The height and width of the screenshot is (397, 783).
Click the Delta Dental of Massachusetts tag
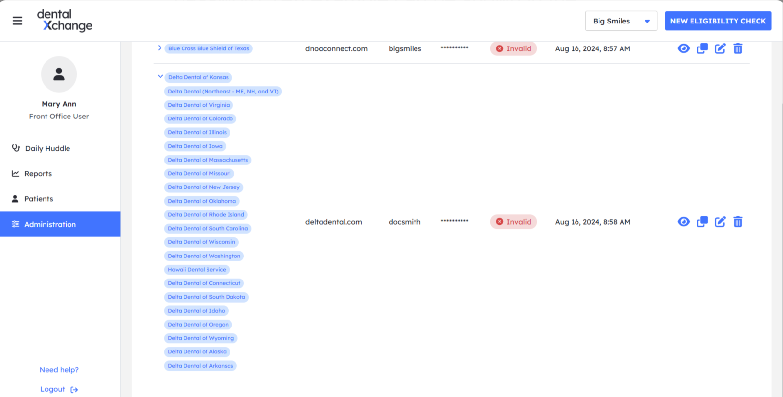click(208, 160)
